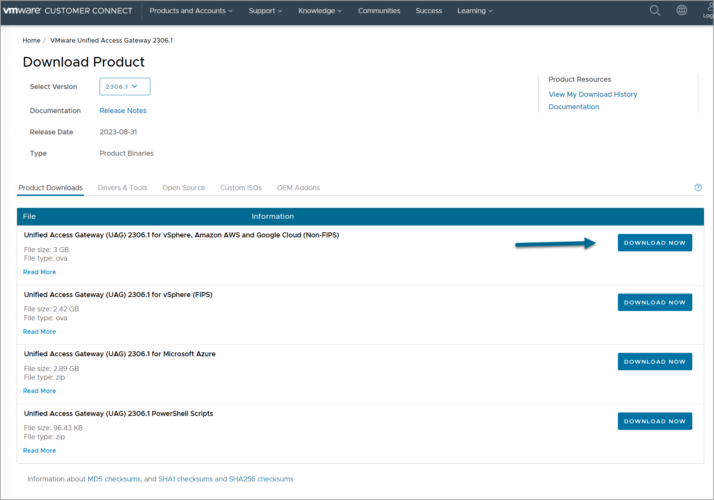Open Communities in top navigation
714x500 pixels.
click(x=379, y=11)
